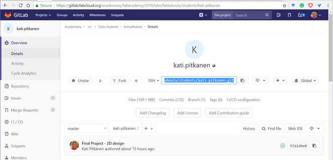Click the Oulu students breadcrumb link
This screenshot has width=333, height=160.
pos(108,27)
